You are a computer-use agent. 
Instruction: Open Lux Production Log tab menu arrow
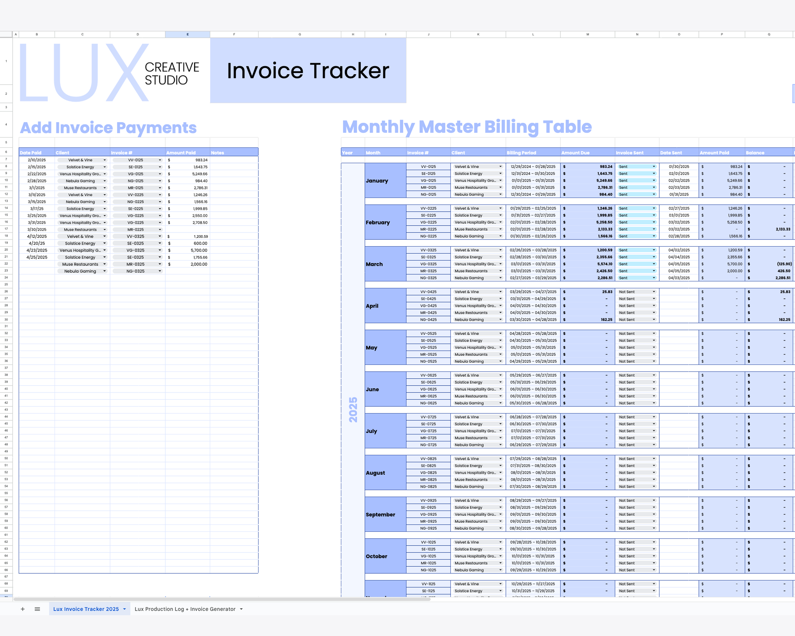(242, 609)
